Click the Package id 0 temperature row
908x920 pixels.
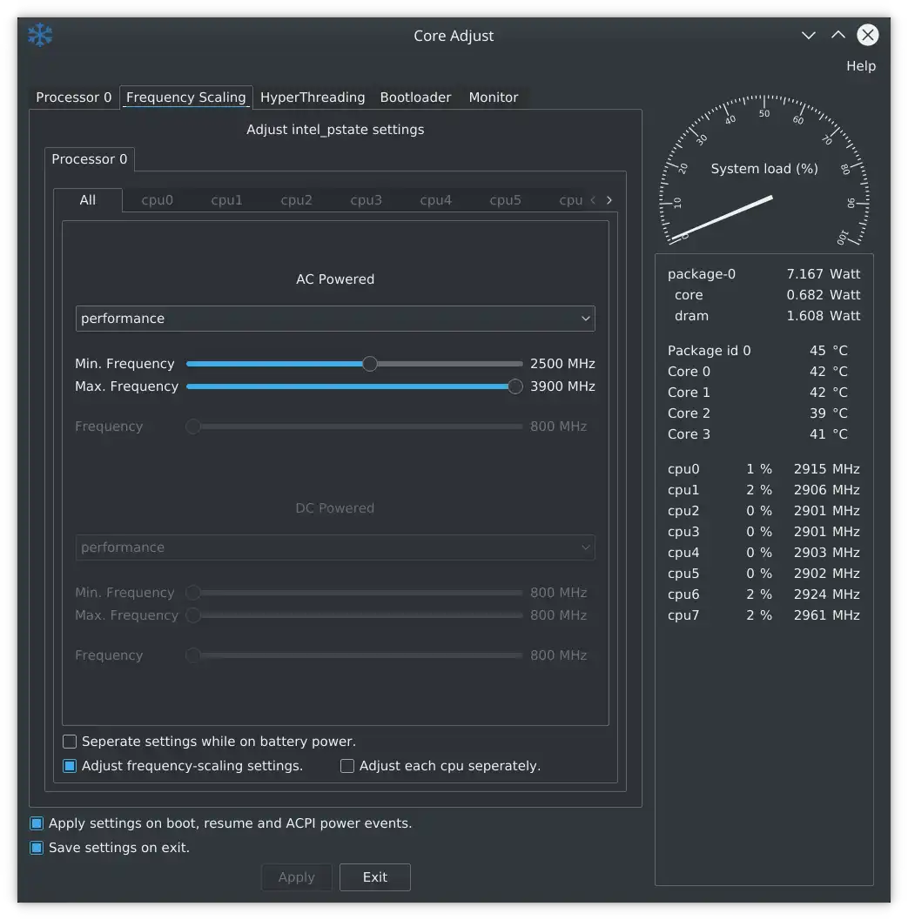pos(757,350)
